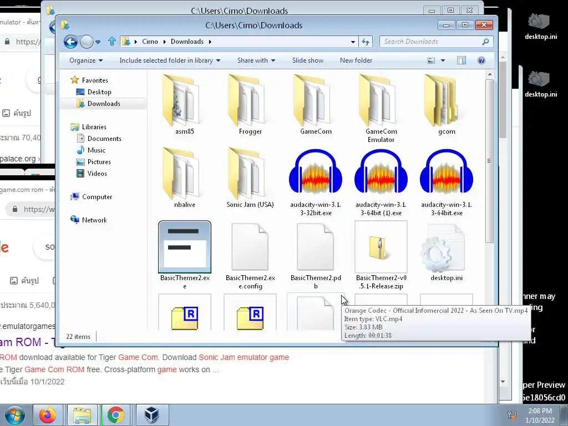Select Downloads under Favorites

click(x=103, y=104)
